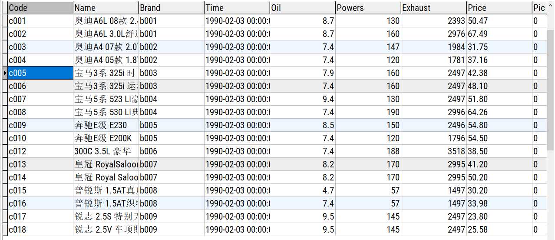Select Exhaust value 1796
555x240 pixels.
click(434, 138)
